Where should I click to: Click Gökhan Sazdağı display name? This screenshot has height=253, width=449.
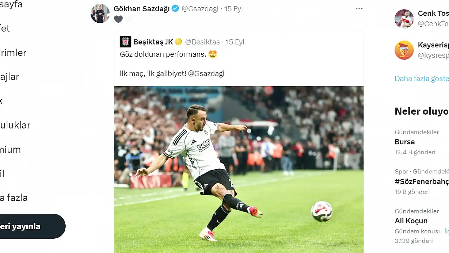coord(142,9)
